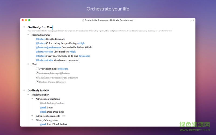Image resolution: width=216 pixels, height=135 pixels.
Task: Uncheck the Autocomplete tags checkbox
Action: pyautogui.click(x=37, y=73)
